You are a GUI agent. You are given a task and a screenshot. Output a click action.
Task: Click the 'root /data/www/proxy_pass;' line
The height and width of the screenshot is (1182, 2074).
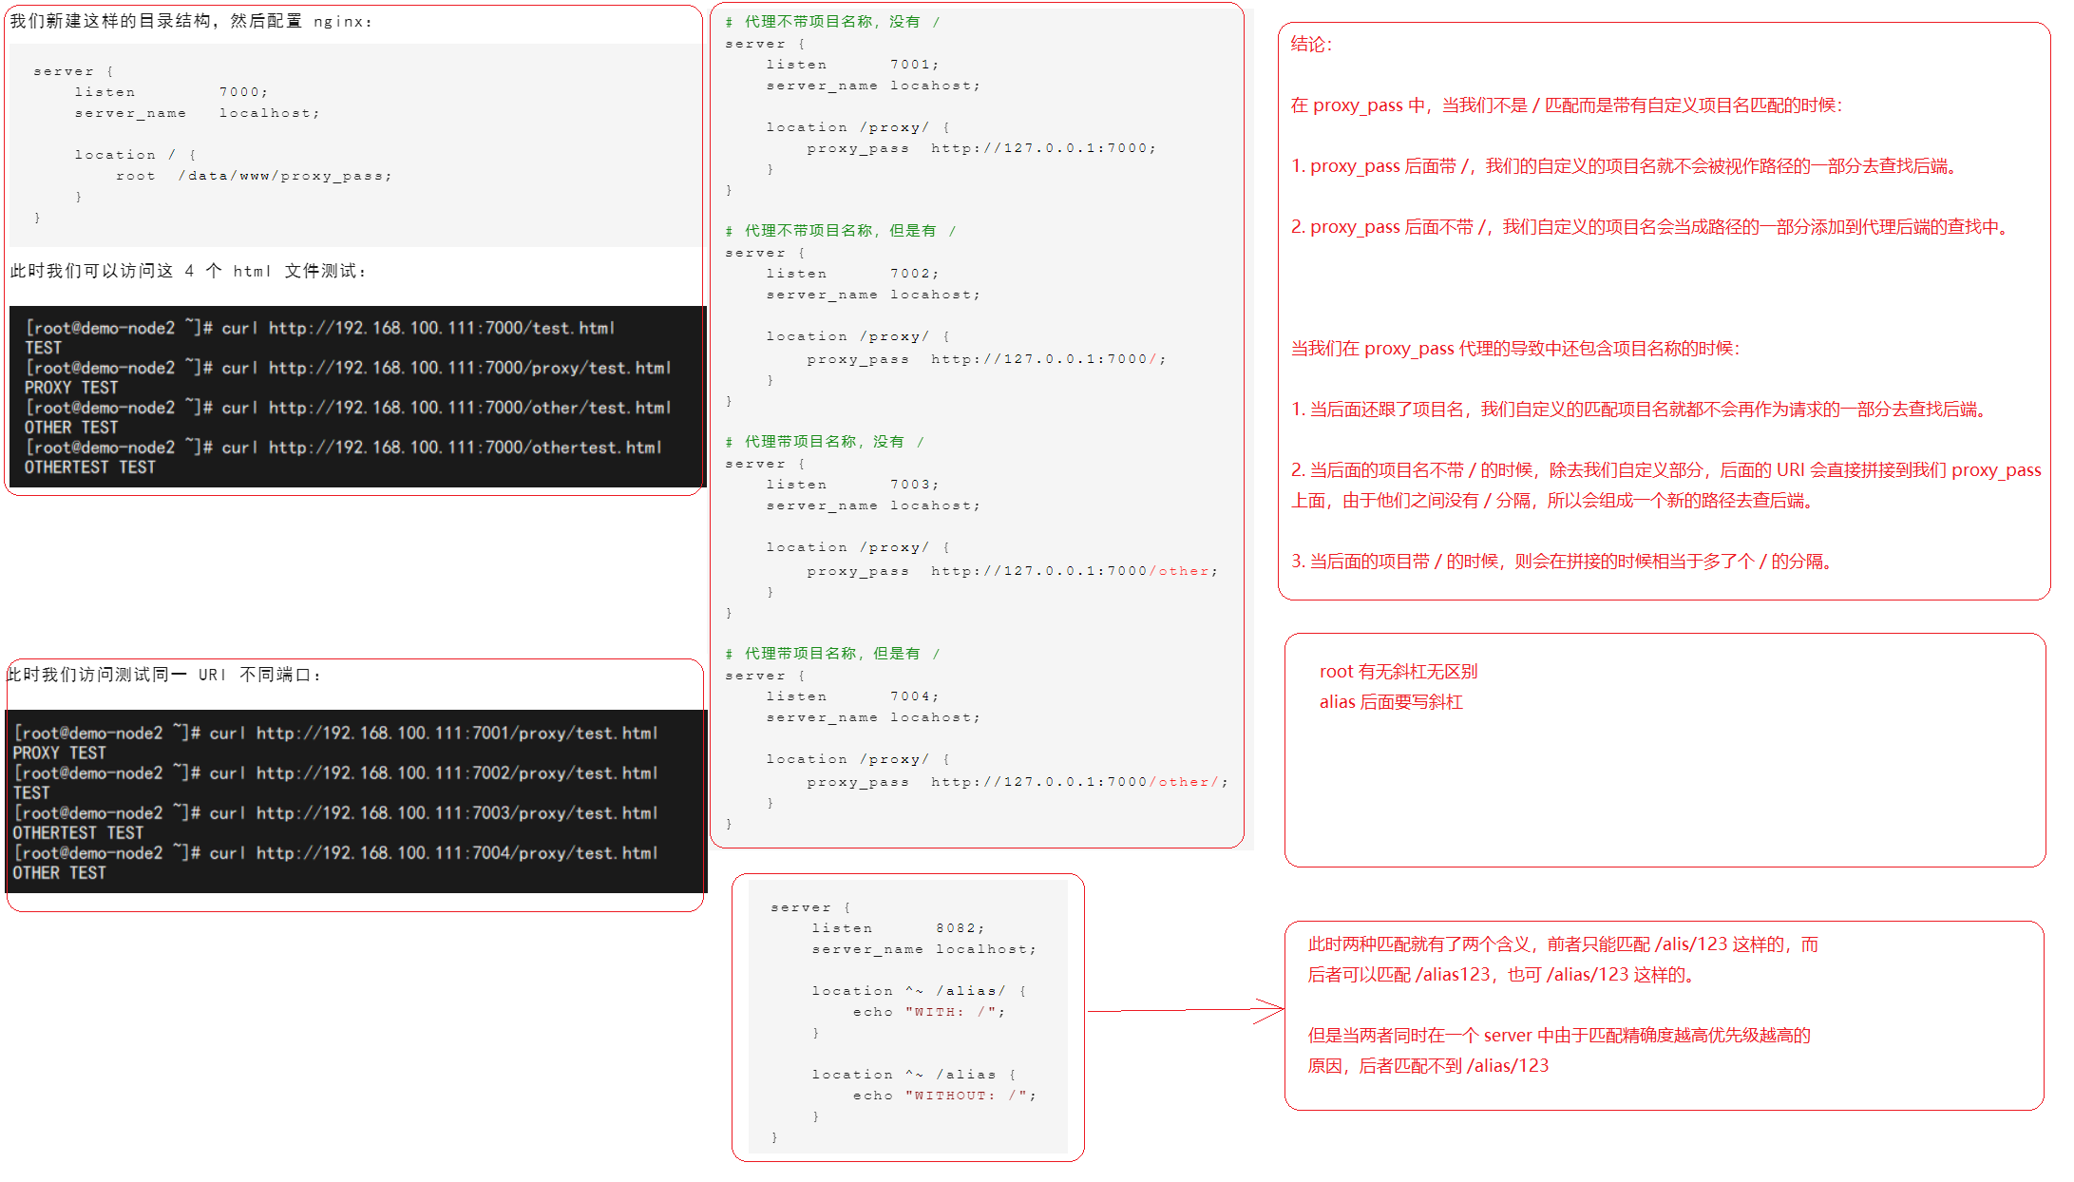(254, 176)
